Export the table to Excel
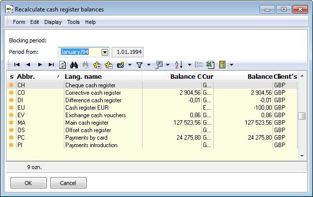 tap(210, 65)
